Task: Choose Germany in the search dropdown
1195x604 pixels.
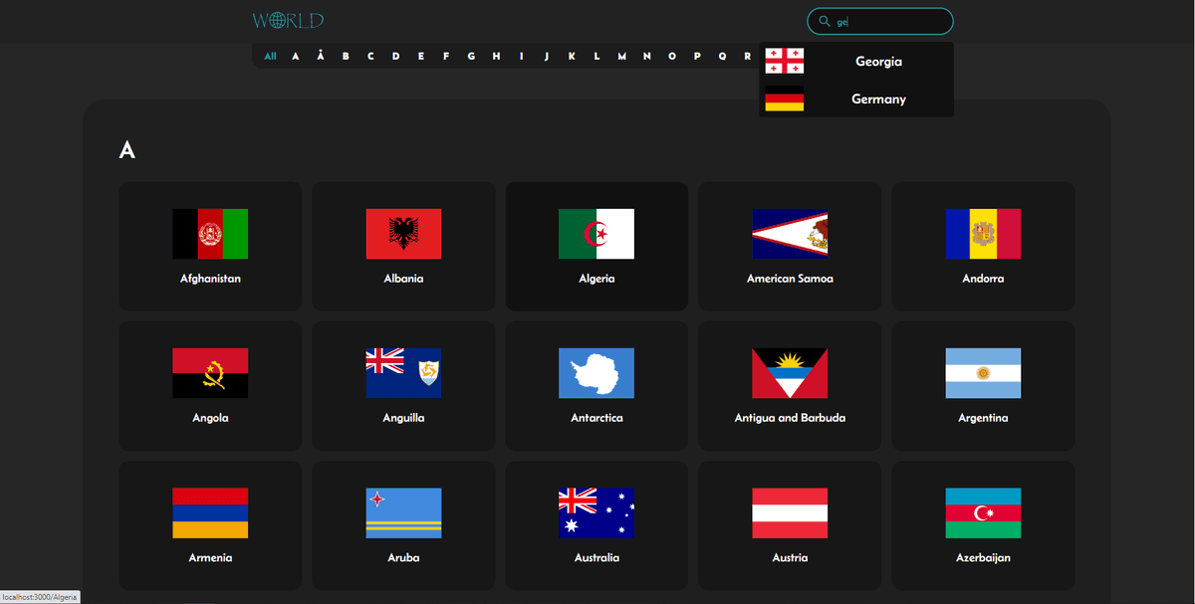Action: tap(856, 100)
